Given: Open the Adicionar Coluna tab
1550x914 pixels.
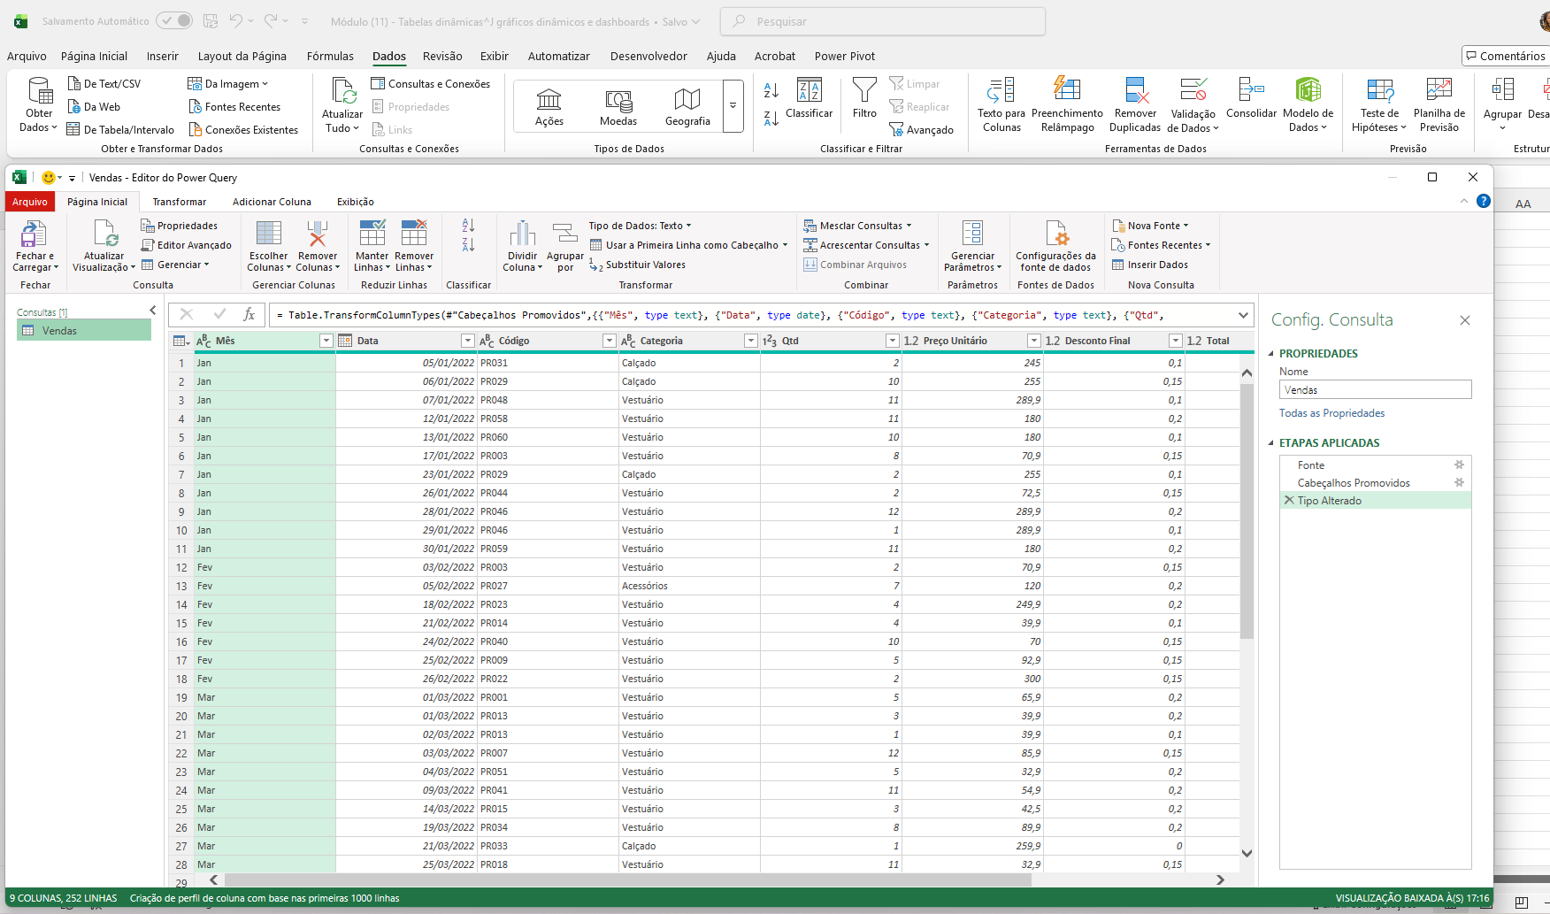Looking at the screenshot, I should pyautogui.click(x=272, y=202).
